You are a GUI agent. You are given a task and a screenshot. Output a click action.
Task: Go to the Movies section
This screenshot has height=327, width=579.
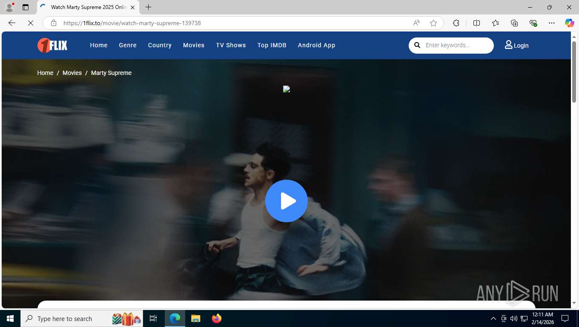pos(194,45)
